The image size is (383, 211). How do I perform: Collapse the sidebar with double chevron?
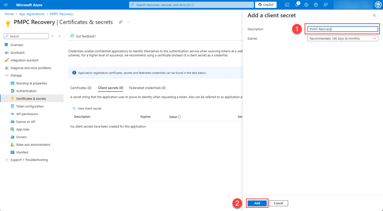[x=60, y=36]
